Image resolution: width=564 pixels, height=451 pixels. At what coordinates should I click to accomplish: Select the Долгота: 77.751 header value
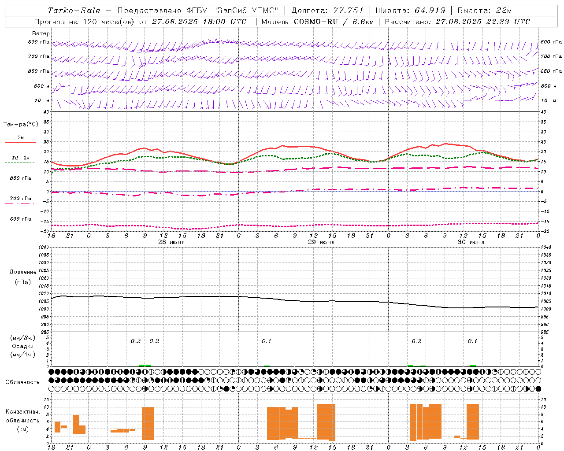coord(327,11)
